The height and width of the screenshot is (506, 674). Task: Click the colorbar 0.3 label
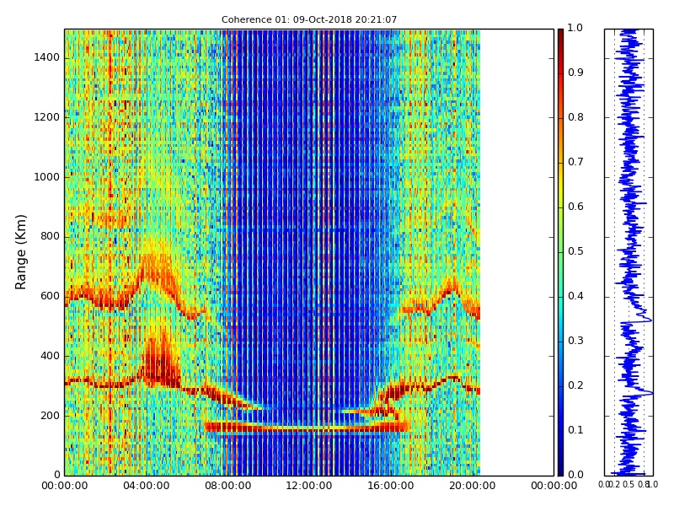(575, 341)
